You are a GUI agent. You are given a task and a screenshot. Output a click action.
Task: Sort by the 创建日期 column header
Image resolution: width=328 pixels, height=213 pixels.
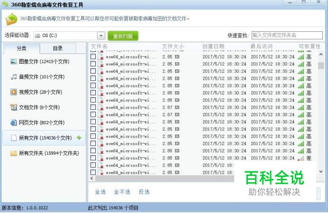click(x=213, y=46)
